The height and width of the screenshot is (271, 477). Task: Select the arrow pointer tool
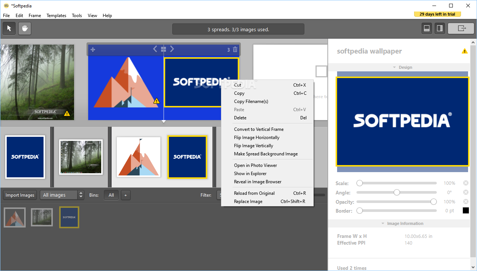click(x=9, y=29)
